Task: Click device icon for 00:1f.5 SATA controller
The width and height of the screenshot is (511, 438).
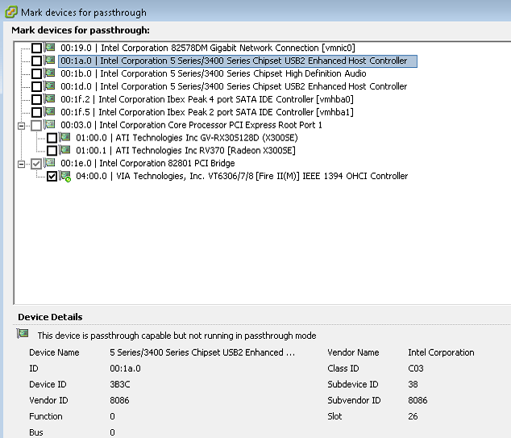Action: [49, 111]
